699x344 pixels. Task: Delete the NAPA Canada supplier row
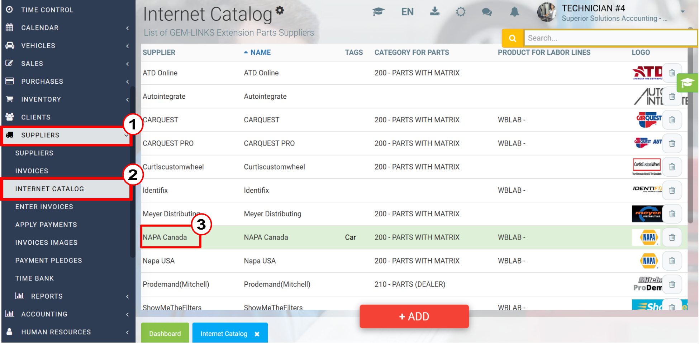(x=672, y=237)
